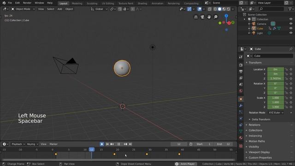
Task: Click the End frame field
Action: [224, 144]
